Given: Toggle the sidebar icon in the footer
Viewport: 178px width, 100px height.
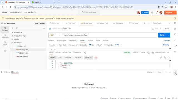Looking at the screenshot, I should tap(1, 72).
